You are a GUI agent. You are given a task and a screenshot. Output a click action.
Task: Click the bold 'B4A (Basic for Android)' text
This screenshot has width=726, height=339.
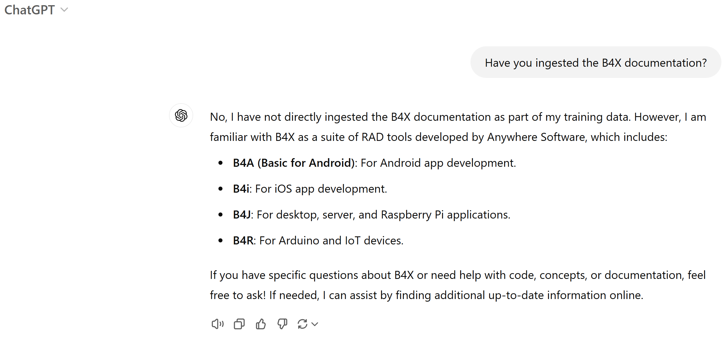(294, 163)
